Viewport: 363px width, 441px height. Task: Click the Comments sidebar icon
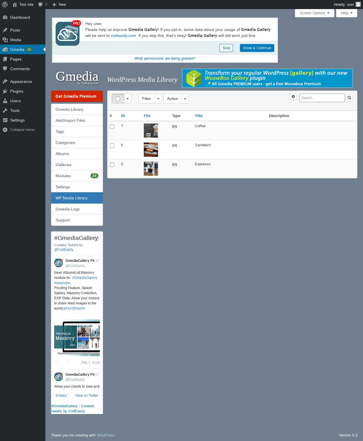point(5,69)
